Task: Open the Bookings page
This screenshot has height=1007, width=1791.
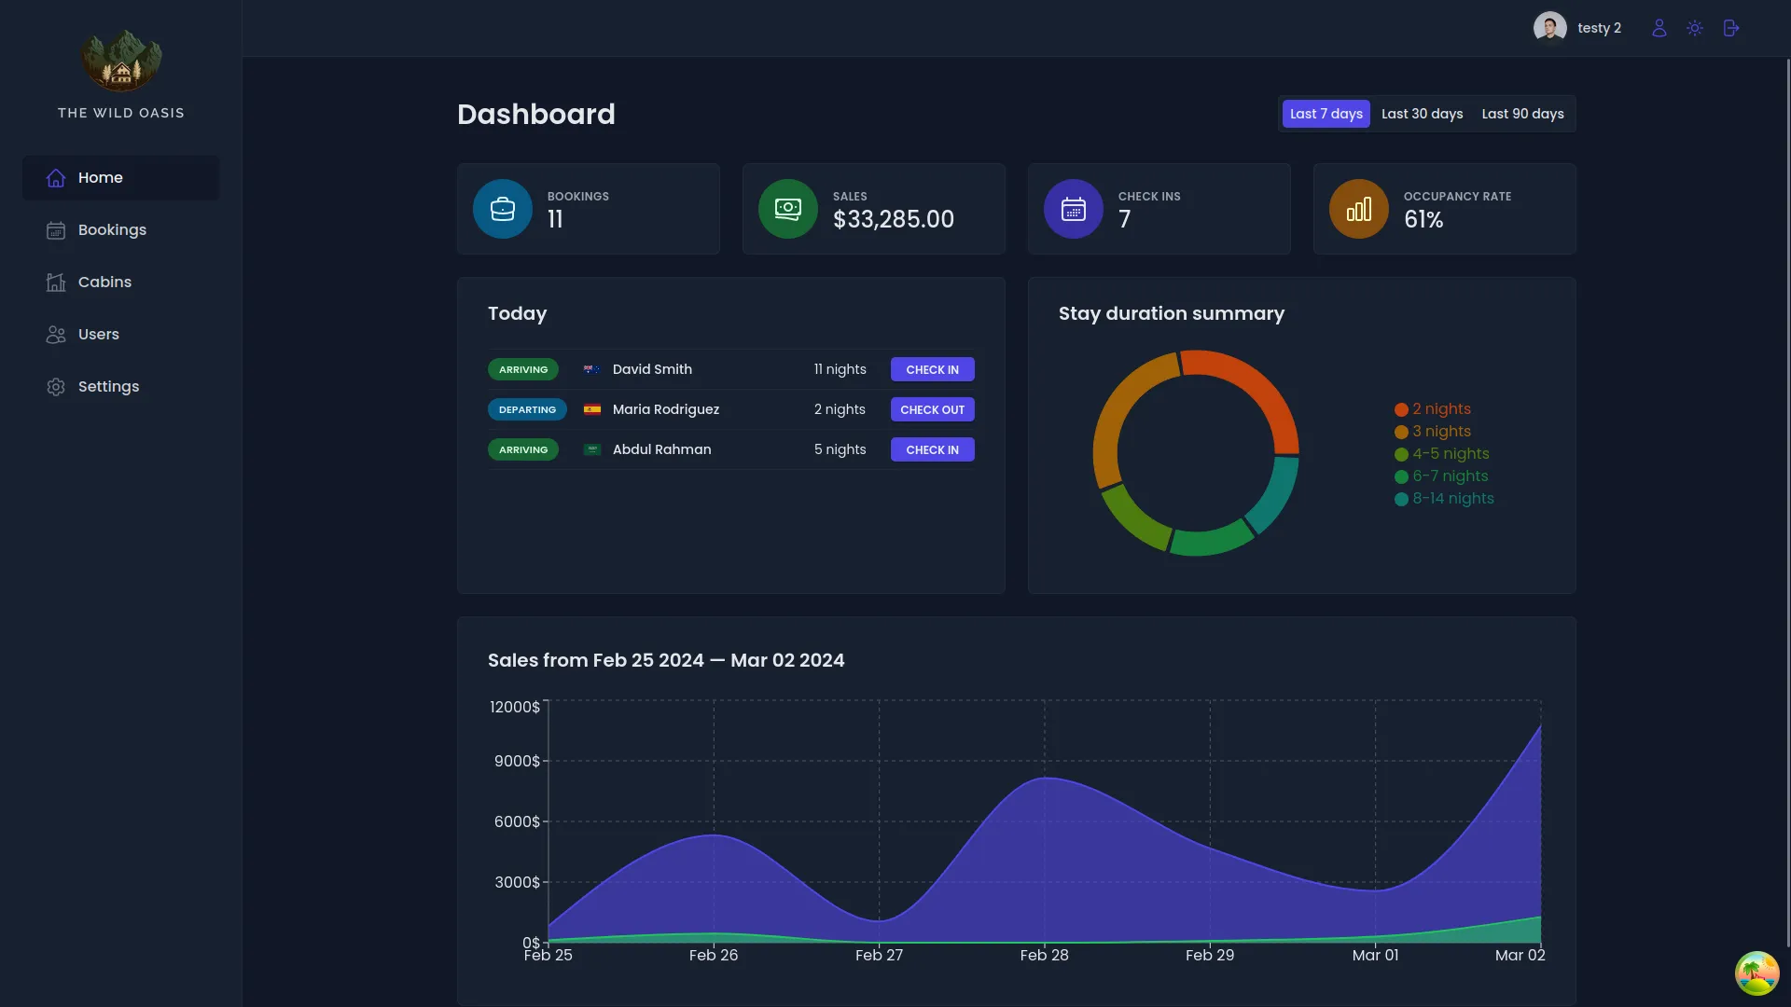Action: click(121, 230)
